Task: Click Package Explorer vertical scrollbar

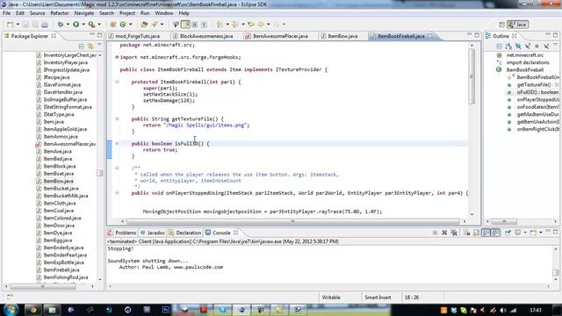Action: coord(99,173)
